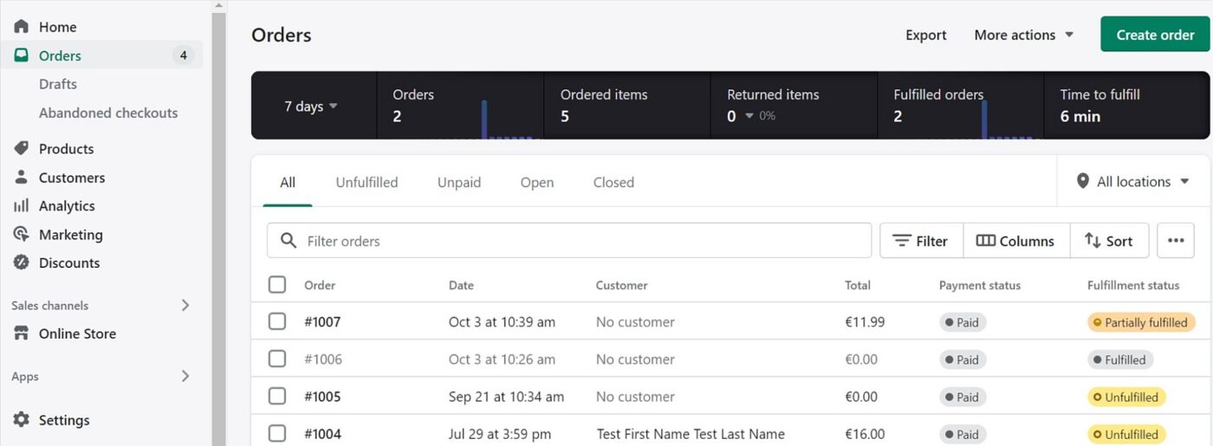Click the Ordered items metric card

point(627,106)
